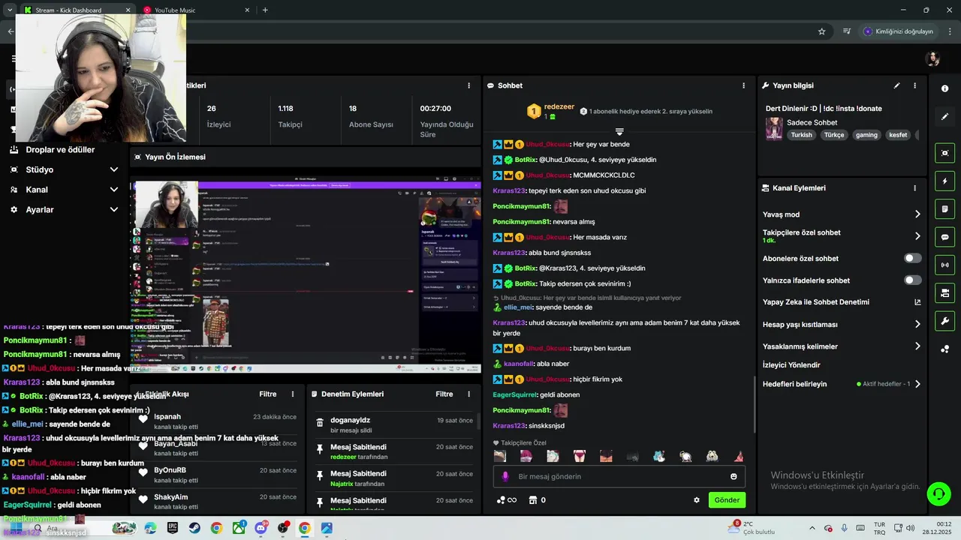Image resolution: width=961 pixels, height=540 pixels.
Task: Open Droplar ve ödüller menu item
Action: click(x=60, y=149)
